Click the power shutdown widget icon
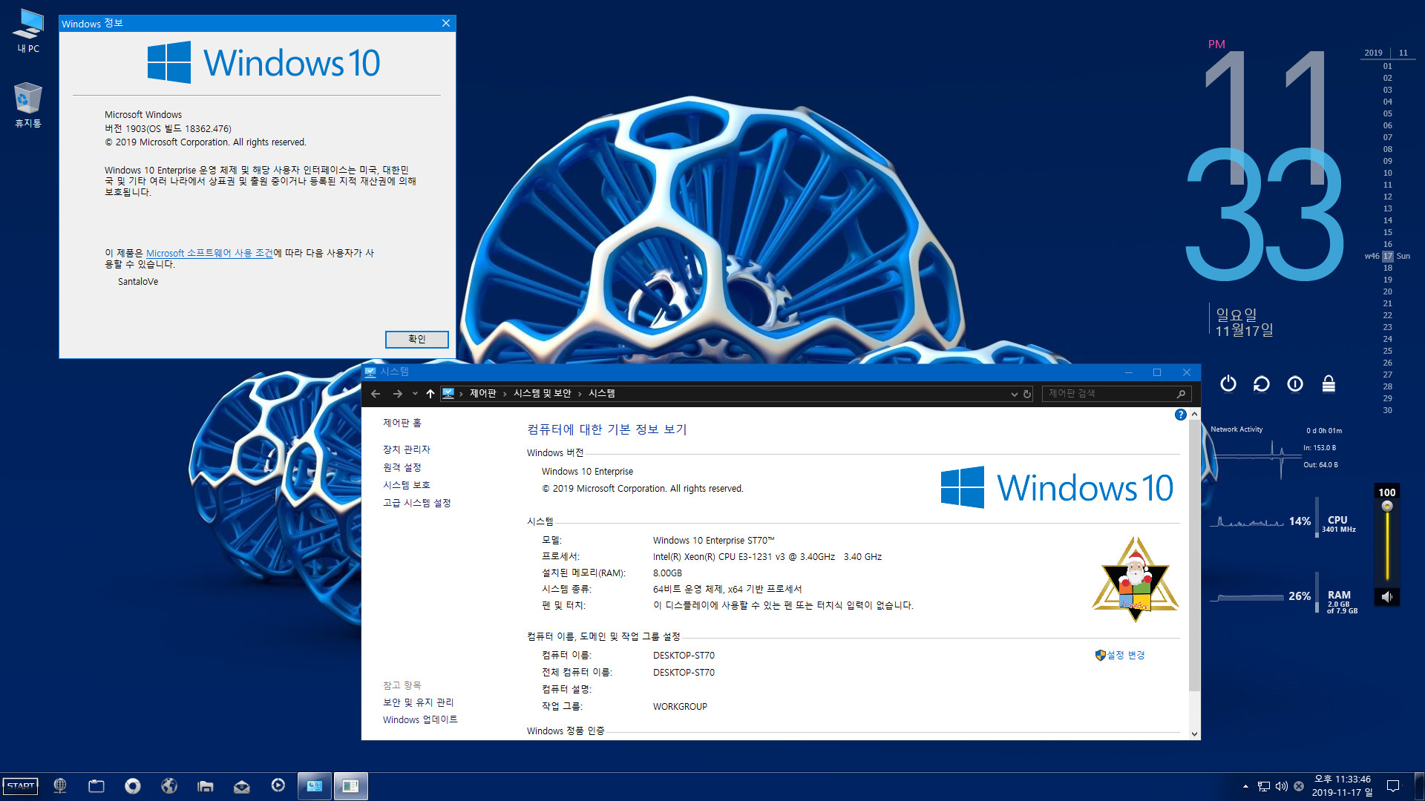 coord(1228,383)
